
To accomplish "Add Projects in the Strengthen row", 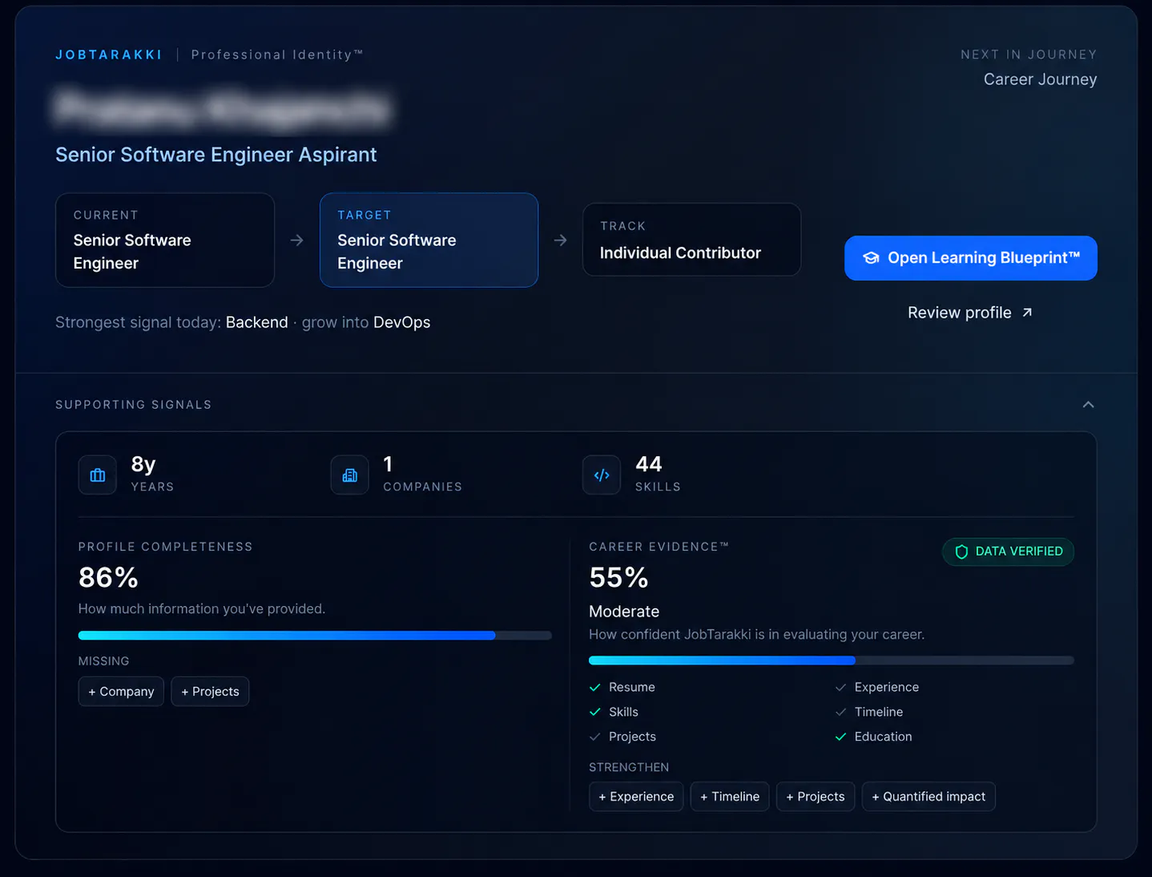I will point(816,797).
